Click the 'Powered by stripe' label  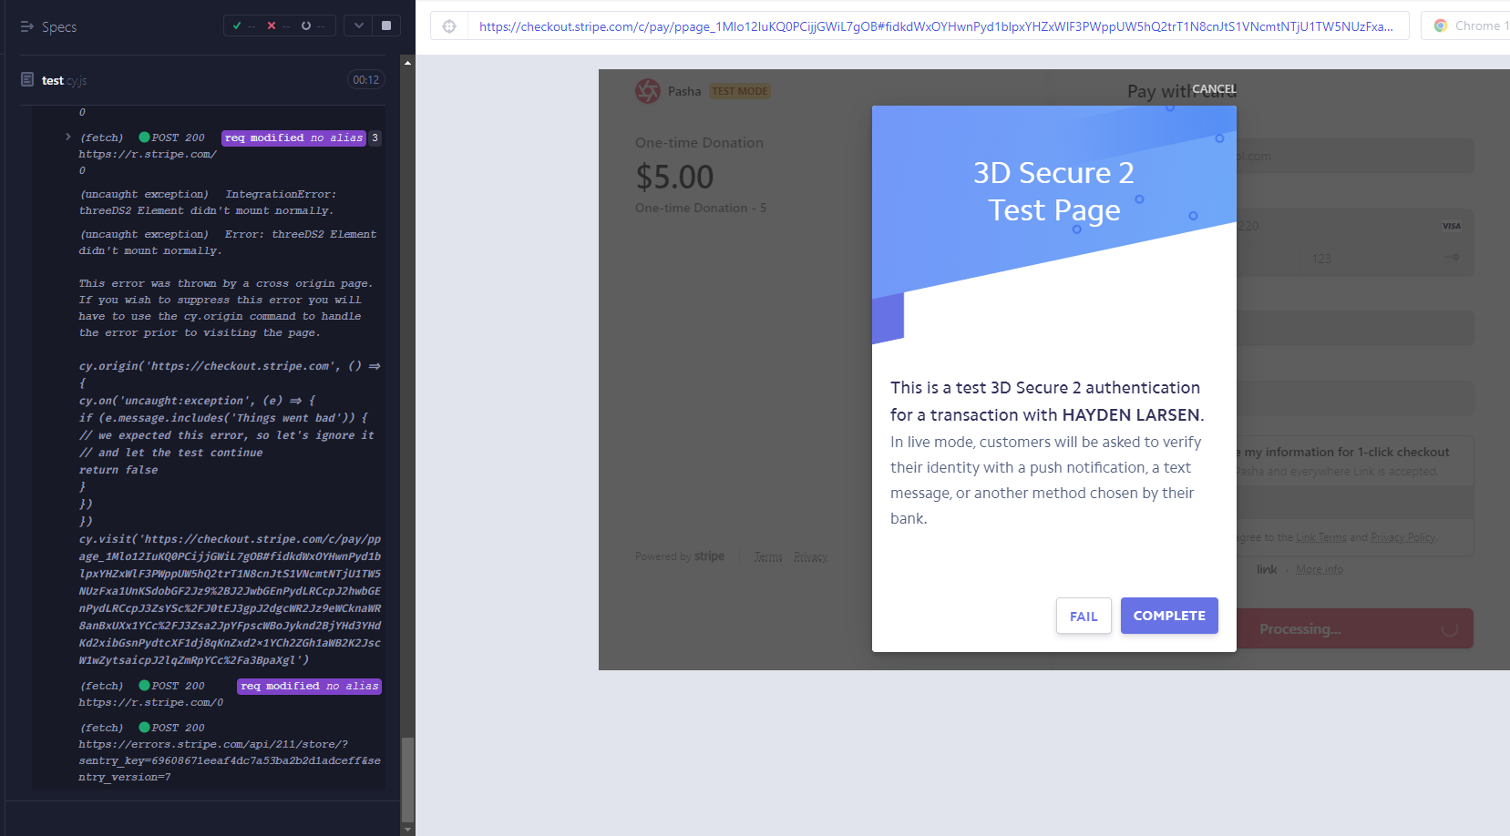coord(680,556)
